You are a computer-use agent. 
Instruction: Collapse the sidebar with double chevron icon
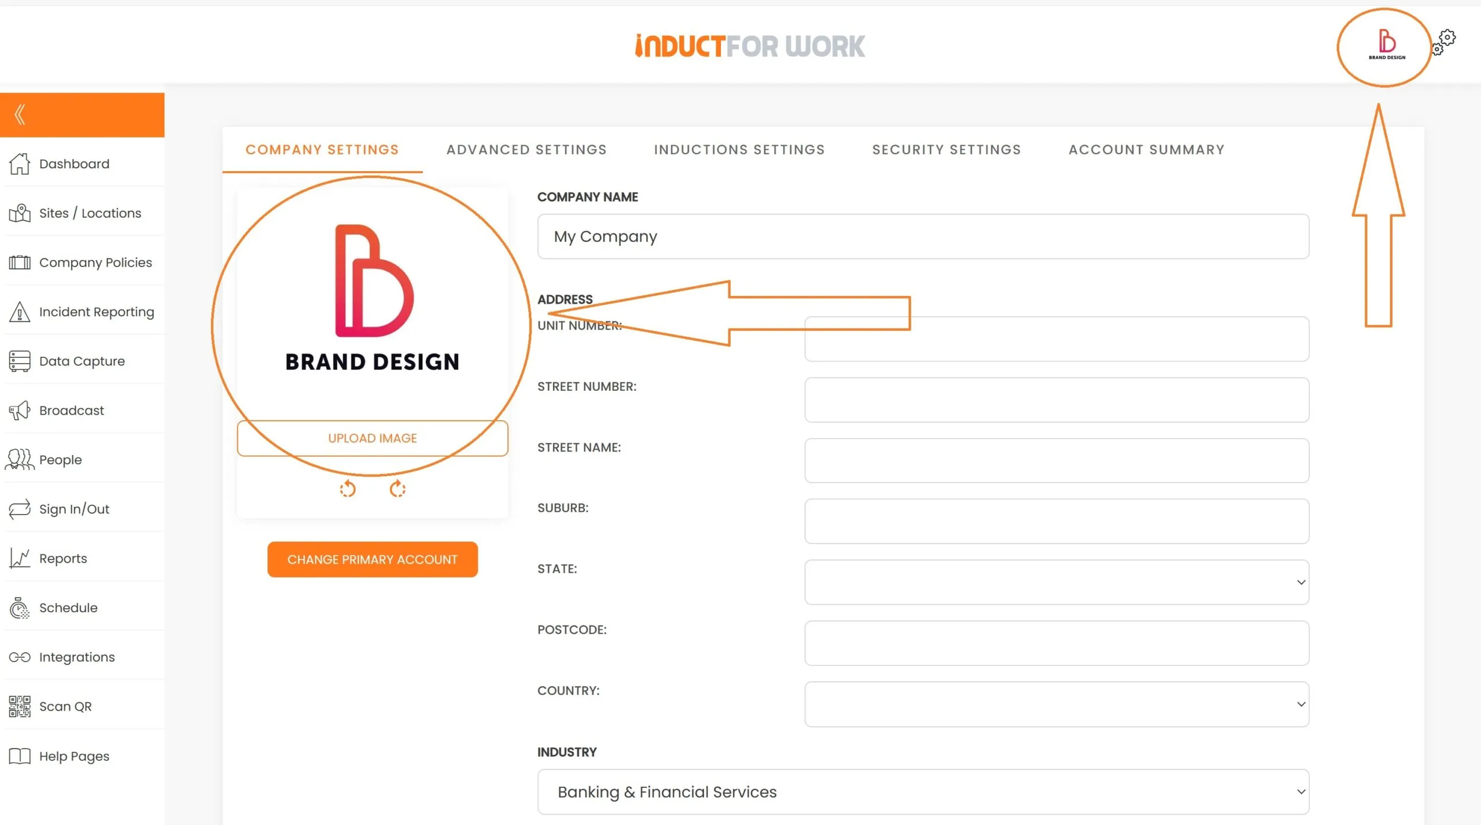click(x=20, y=114)
